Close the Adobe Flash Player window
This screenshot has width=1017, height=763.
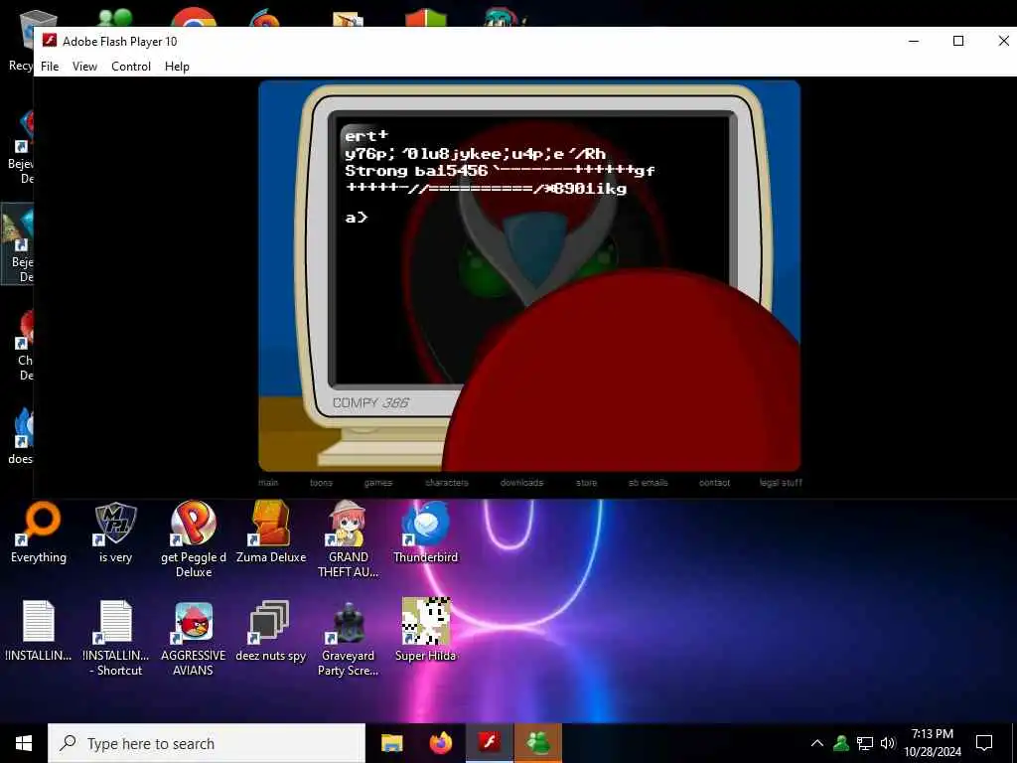[x=1003, y=41]
